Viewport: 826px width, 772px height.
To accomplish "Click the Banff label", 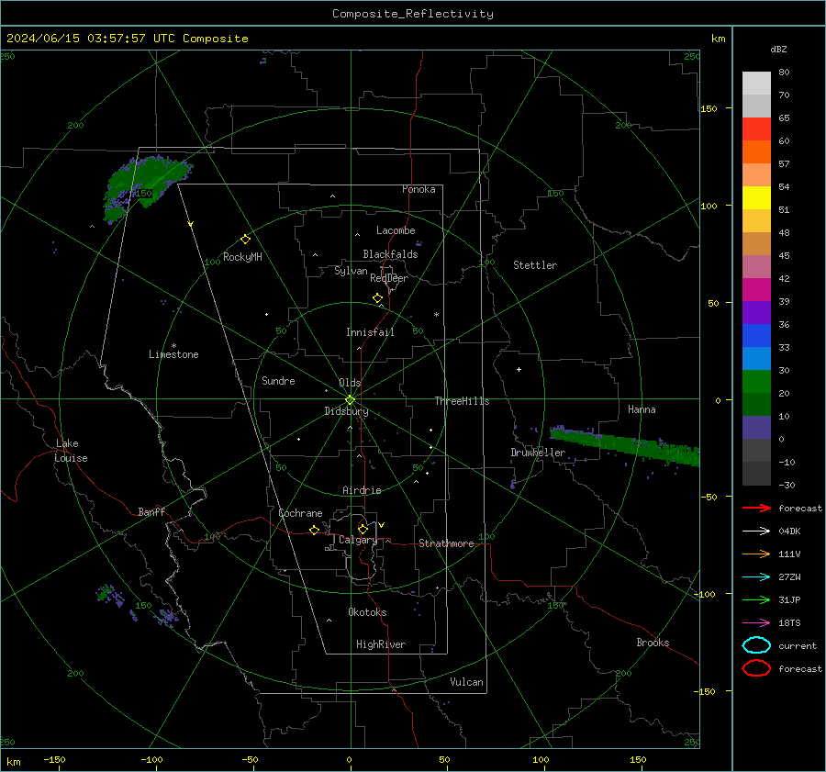I will 151,511.
